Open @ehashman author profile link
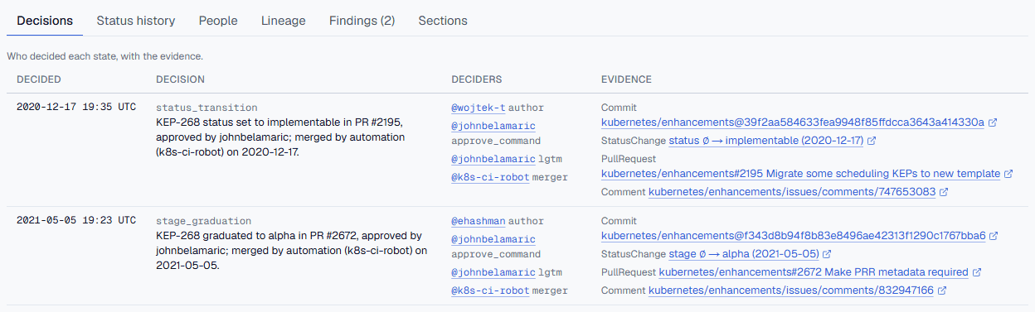Viewport: 1035px width, 312px height. [x=479, y=222]
